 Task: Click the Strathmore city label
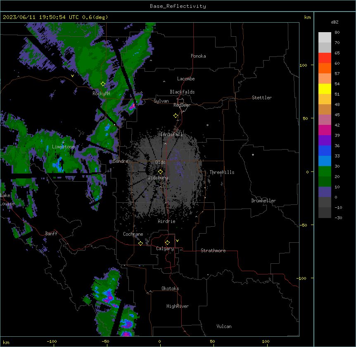click(x=213, y=251)
